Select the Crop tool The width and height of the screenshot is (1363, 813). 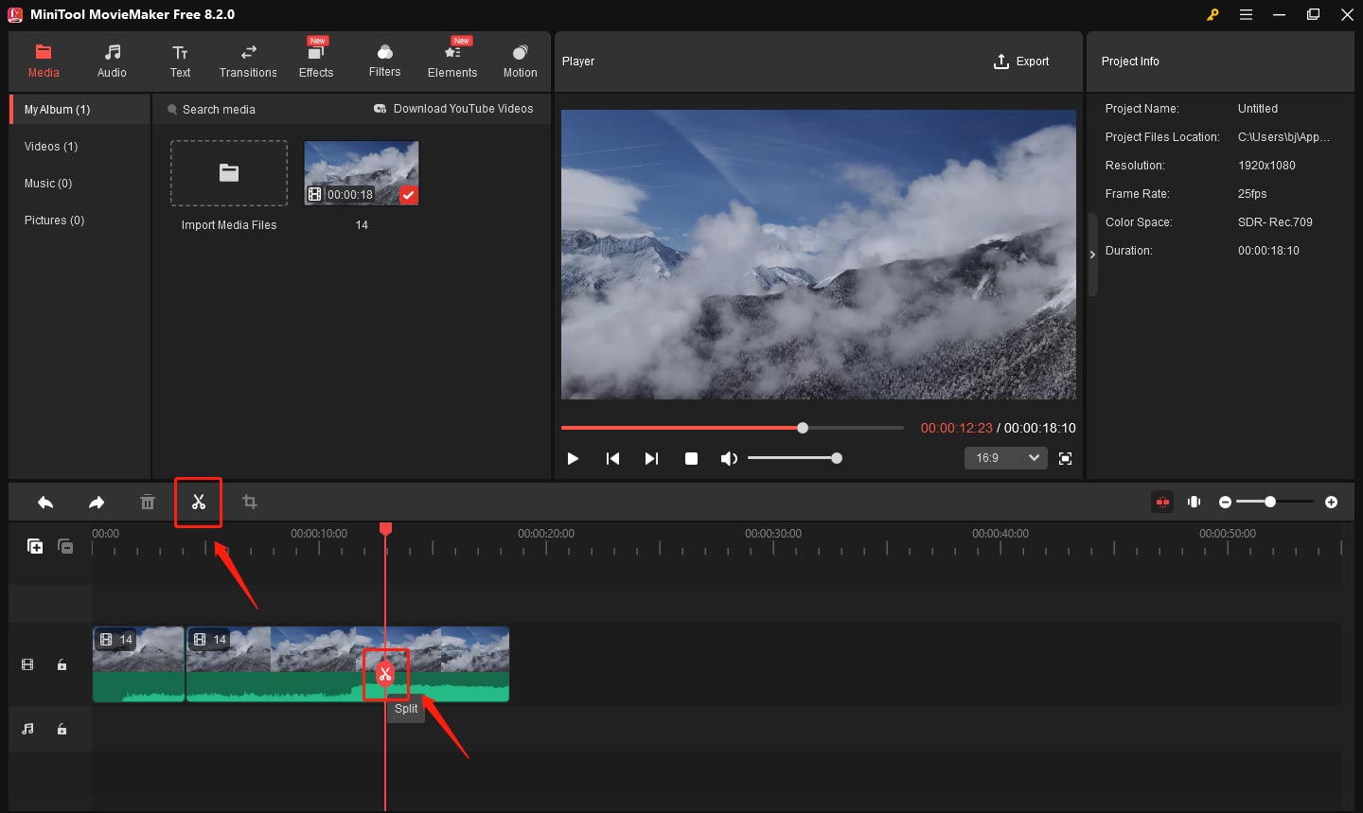[250, 503]
